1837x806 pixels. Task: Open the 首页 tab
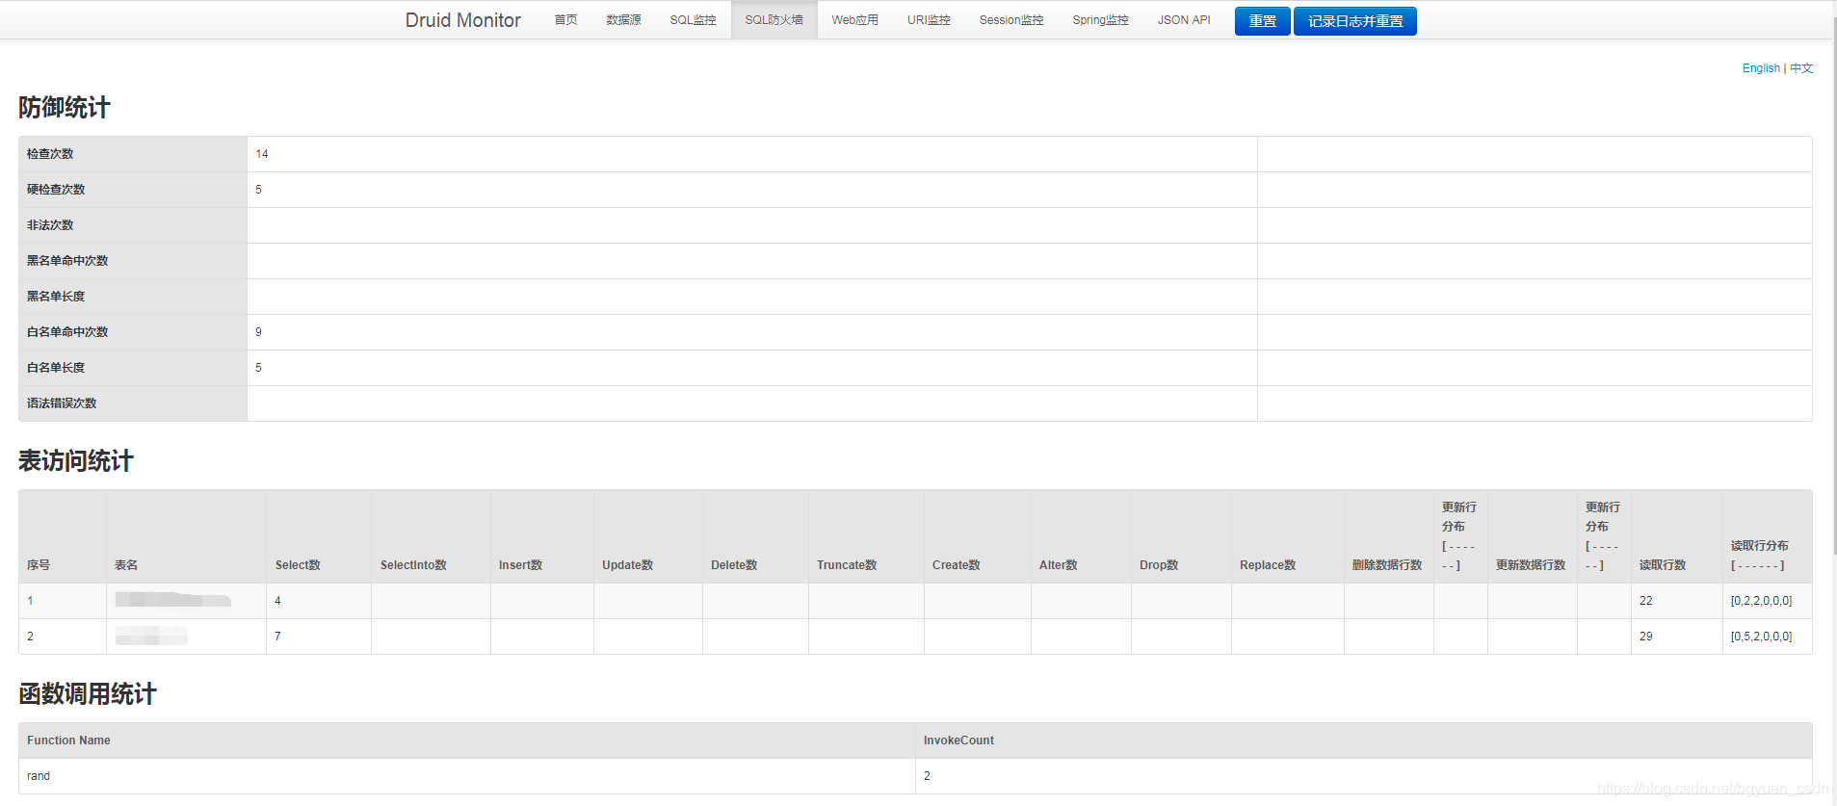(x=565, y=20)
